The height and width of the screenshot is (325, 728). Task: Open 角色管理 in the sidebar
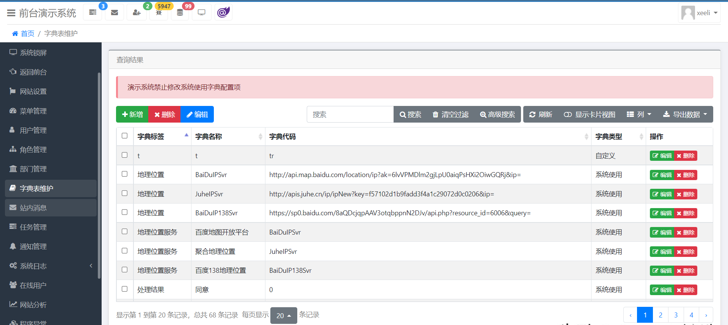(51, 149)
